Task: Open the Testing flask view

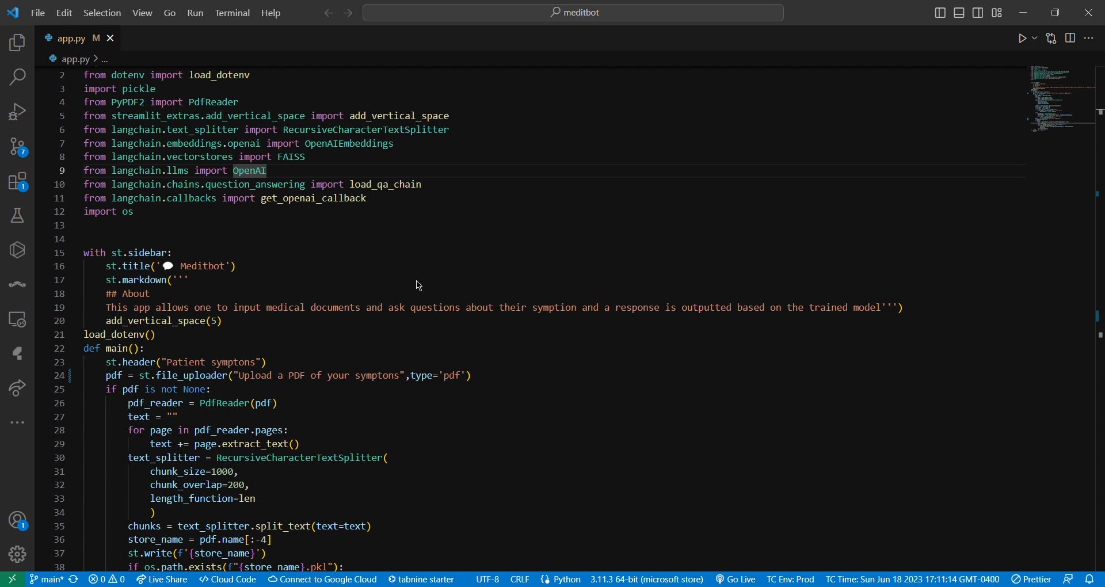Action: point(17,216)
